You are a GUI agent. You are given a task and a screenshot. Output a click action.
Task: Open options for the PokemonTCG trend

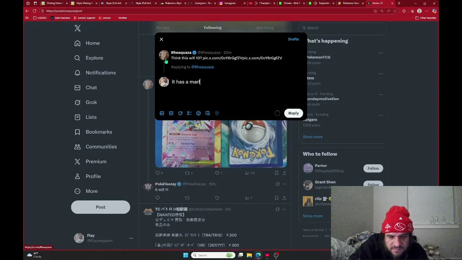tap(380, 53)
